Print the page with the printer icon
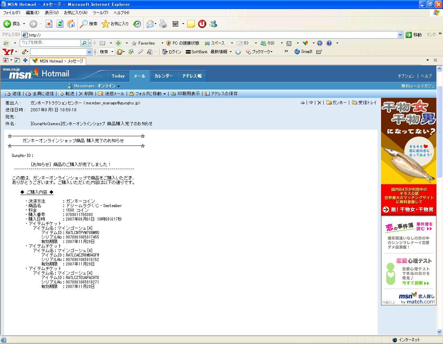 [163, 24]
